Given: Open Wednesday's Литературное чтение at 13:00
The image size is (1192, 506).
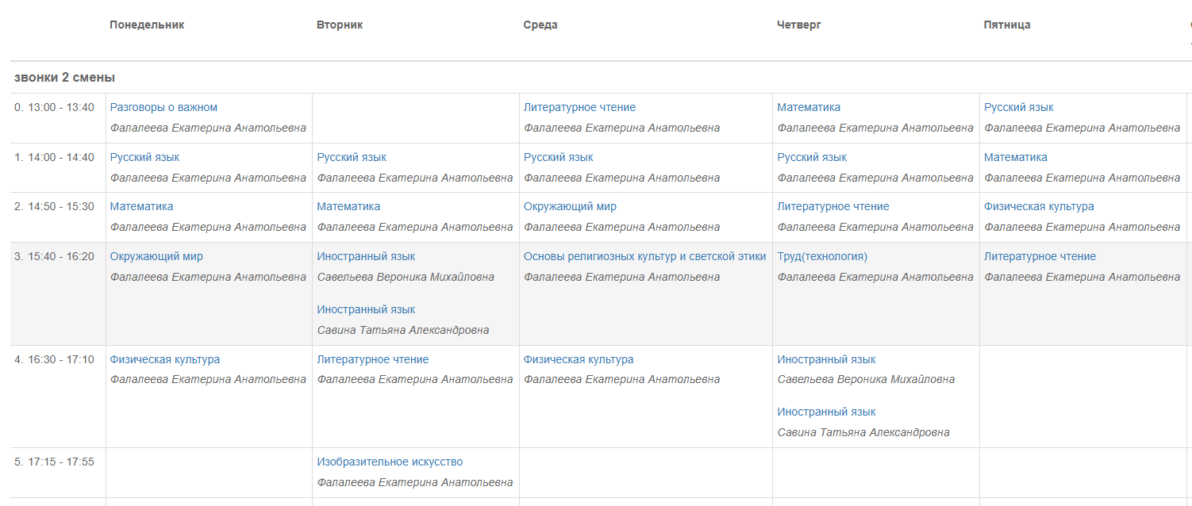Looking at the screenshot, I should (x=579, y=107).
